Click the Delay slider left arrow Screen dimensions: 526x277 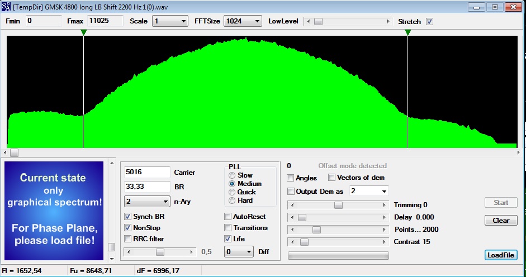[292, 217]
